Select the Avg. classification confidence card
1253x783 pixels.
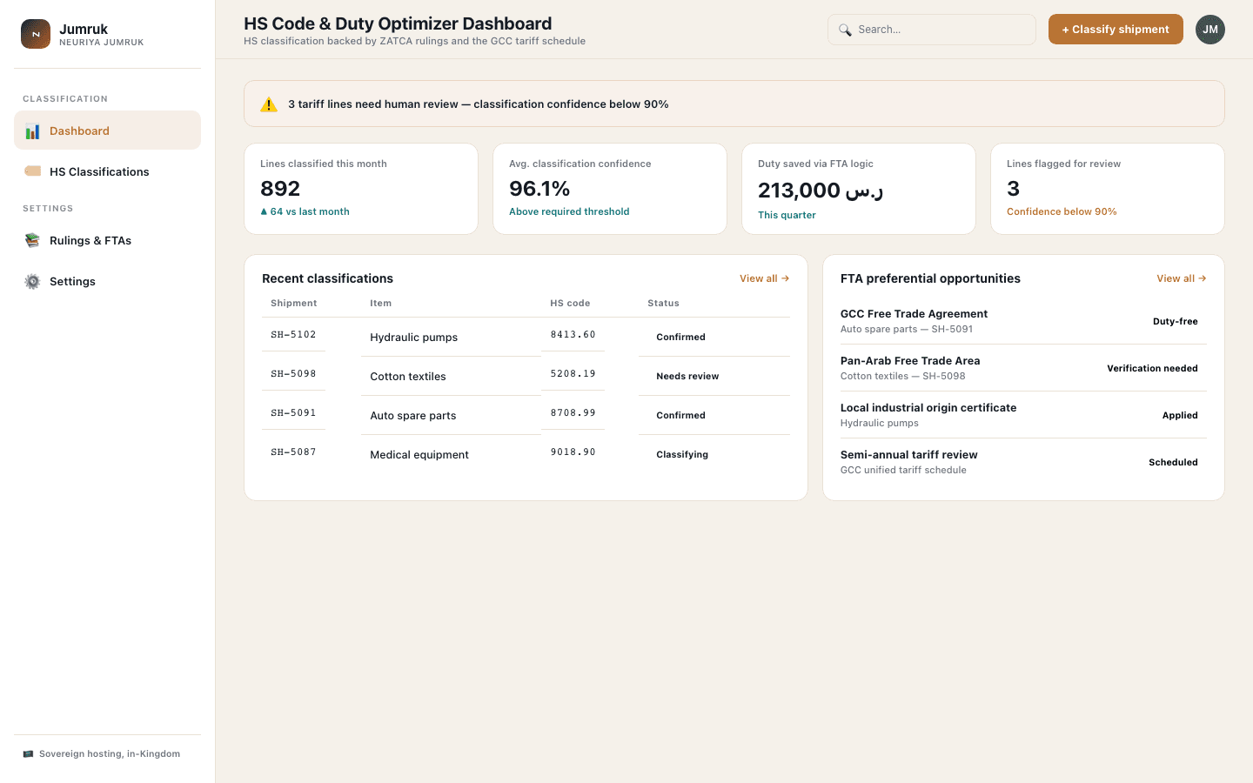click(610, 189)
